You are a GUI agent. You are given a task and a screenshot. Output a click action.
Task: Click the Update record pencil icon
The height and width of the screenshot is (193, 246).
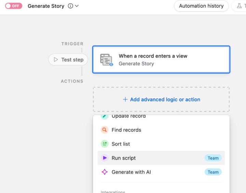[105, 117]
